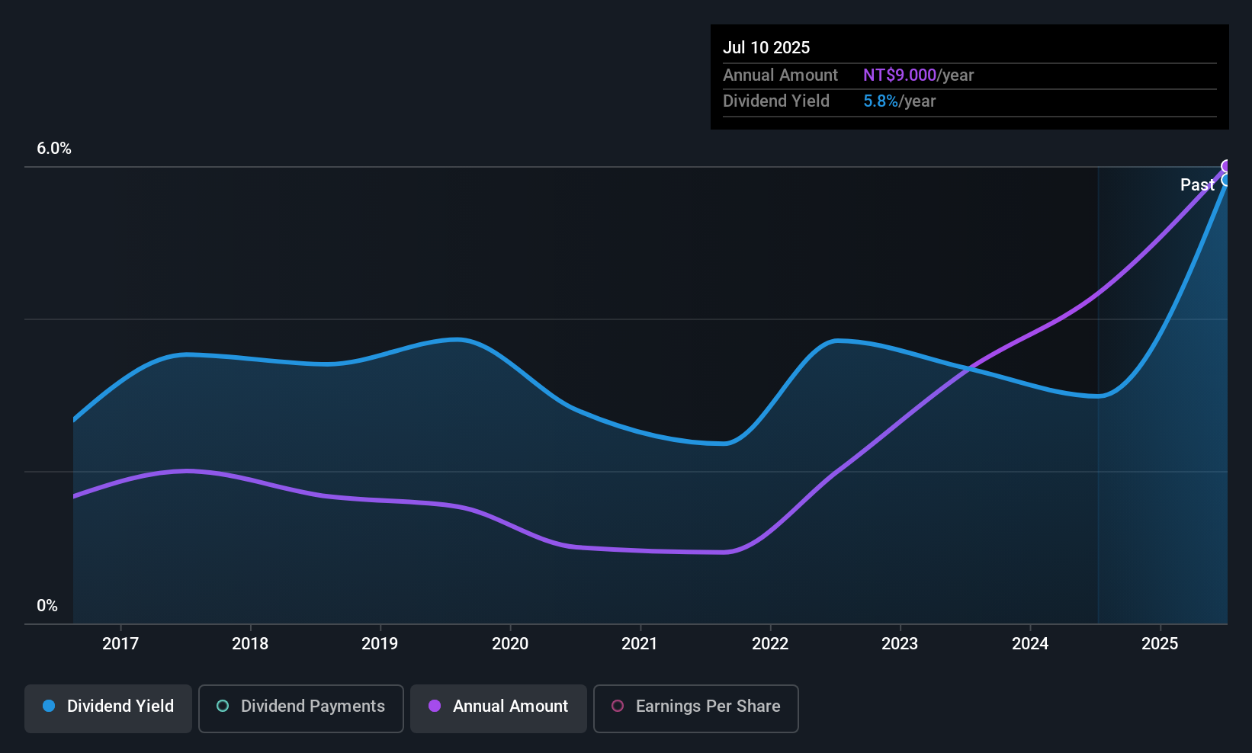Viewport: 1252px width, 753px height.
Task: Click the 5.8% dividend yield value
Action: coord(881,101)
